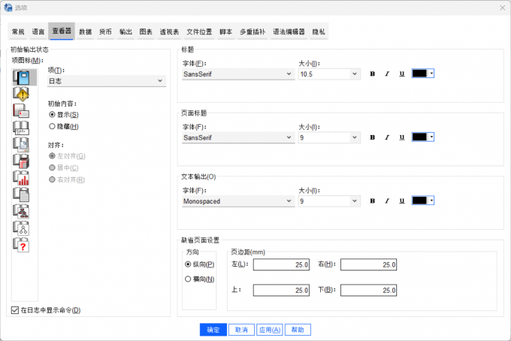
Task: Toggle bold for 标题 font
Action: (373, 74)
